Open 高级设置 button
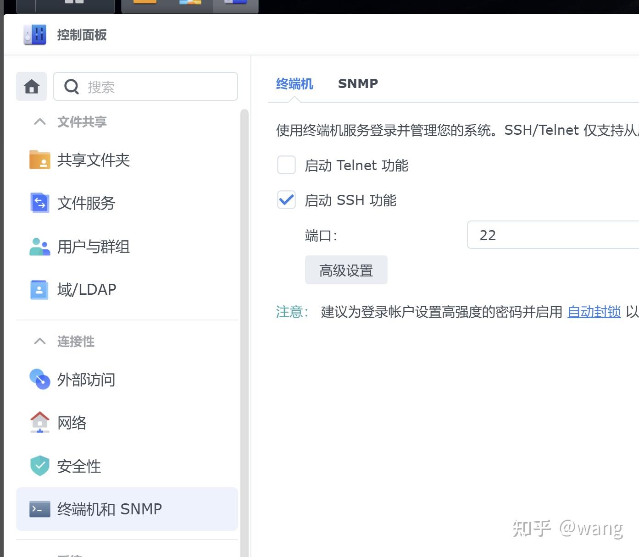This screenshot has height=557, width=639. coord(346,270)
